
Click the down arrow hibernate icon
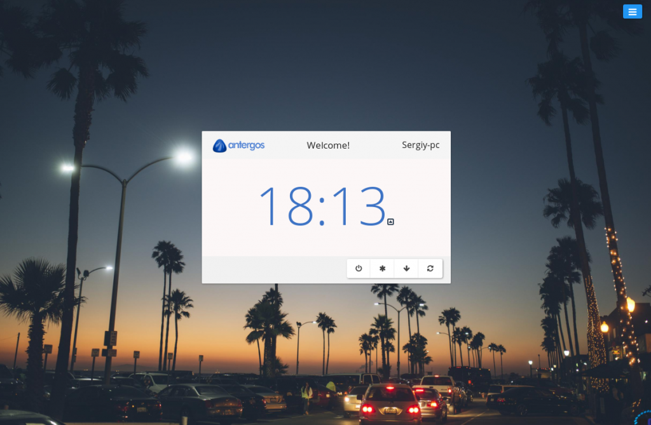[x=406, y=269]
